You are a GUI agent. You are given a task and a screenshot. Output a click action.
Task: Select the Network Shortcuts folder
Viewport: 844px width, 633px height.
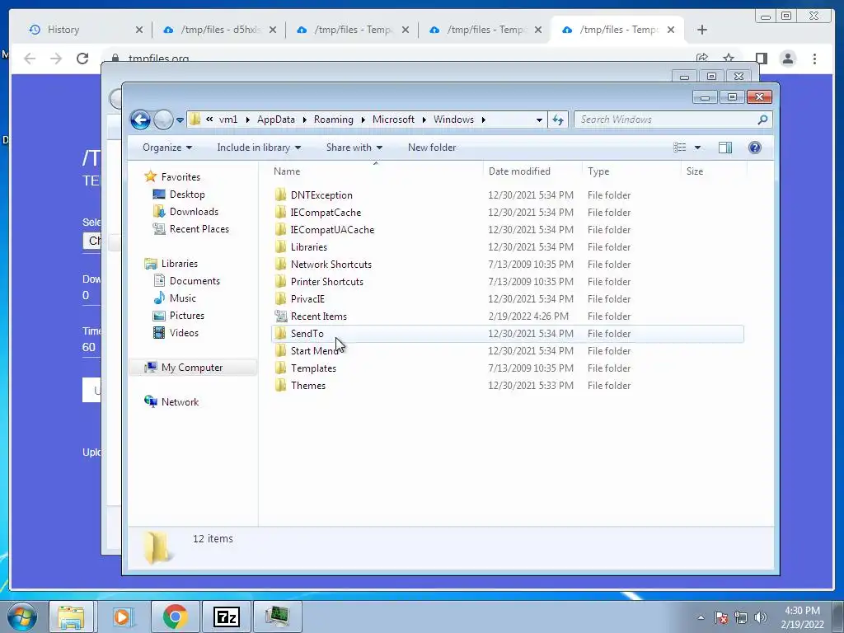331,265
